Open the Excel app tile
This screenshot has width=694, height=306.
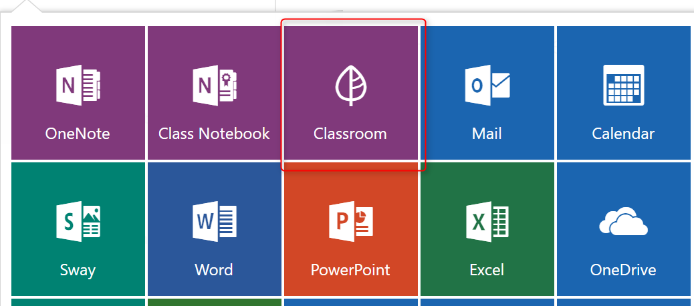pos(487,229)
